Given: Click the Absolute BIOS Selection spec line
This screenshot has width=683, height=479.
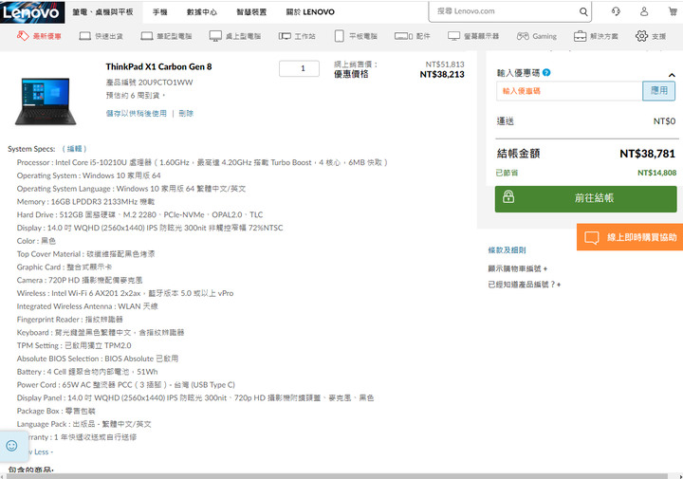Looking at the screenshot, I should (x=98, y=359).
